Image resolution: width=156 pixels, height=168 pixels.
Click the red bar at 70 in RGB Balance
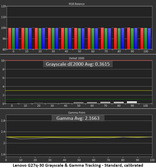click(x=102, y=38)
